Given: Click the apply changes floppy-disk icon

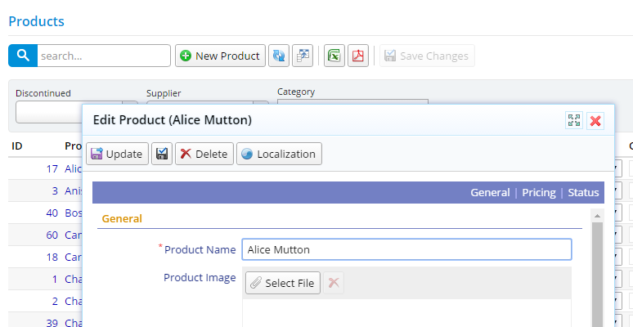Looking at the screenshot, I should [x=162, y=154].
